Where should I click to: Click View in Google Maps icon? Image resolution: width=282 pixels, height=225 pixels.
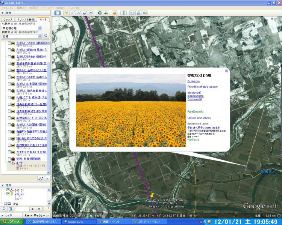click(x=145, y=13)
